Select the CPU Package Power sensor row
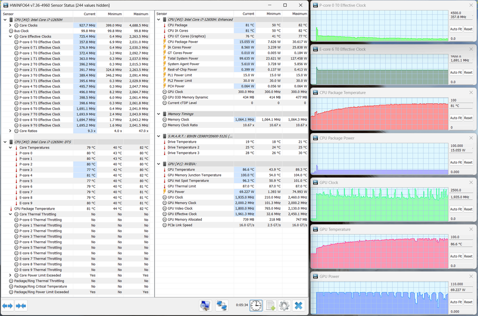The height and width of the screenshot is (316, 478). (x=183, y=42)
